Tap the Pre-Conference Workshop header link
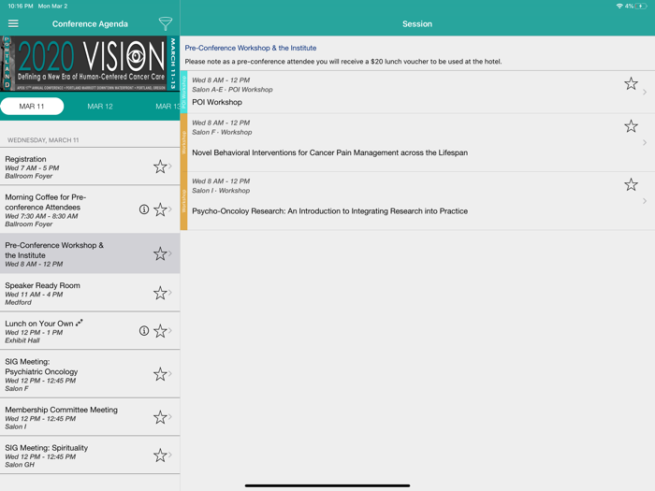 [x=250, y=48]
